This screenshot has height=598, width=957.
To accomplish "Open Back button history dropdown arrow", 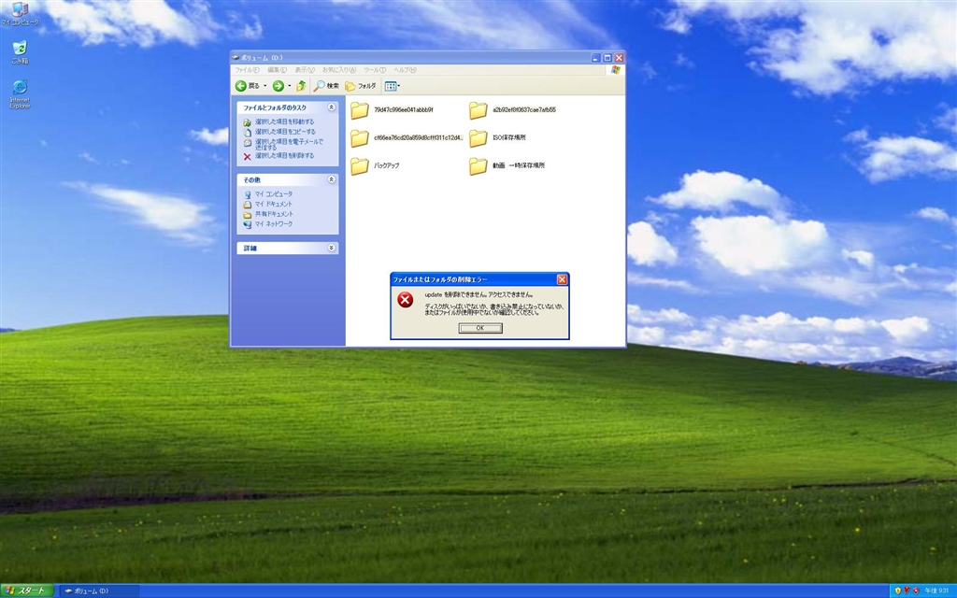I will (264, 86).
